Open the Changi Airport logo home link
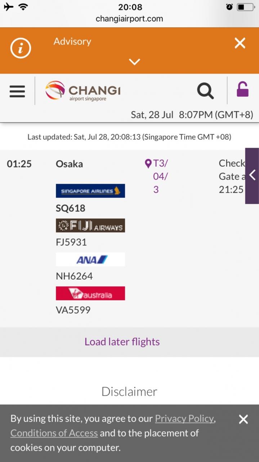This screenshot has width=259, height=462. [x=83, y=91]
